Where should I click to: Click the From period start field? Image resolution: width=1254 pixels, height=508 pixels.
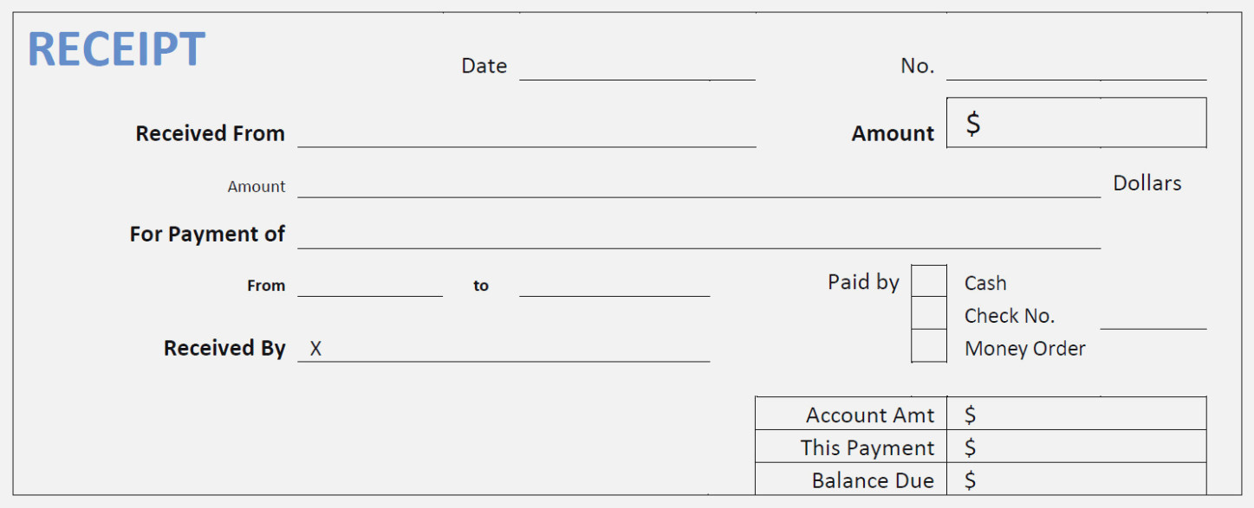(x=370, y=285)
